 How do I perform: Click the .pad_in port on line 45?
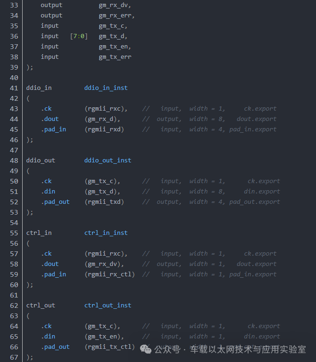pyautogui.click(x=54, y=129)
